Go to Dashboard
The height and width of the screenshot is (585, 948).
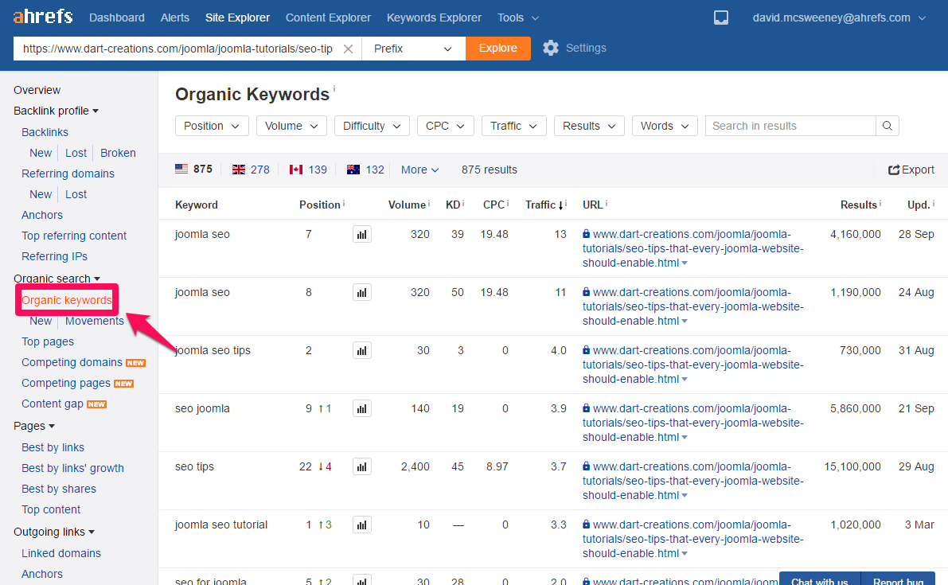(117, 18)
